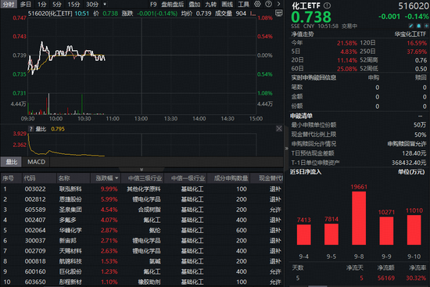430x287 pixels.
Task: Select row 002407 多氟多
Action: click(x=142, y=220)
